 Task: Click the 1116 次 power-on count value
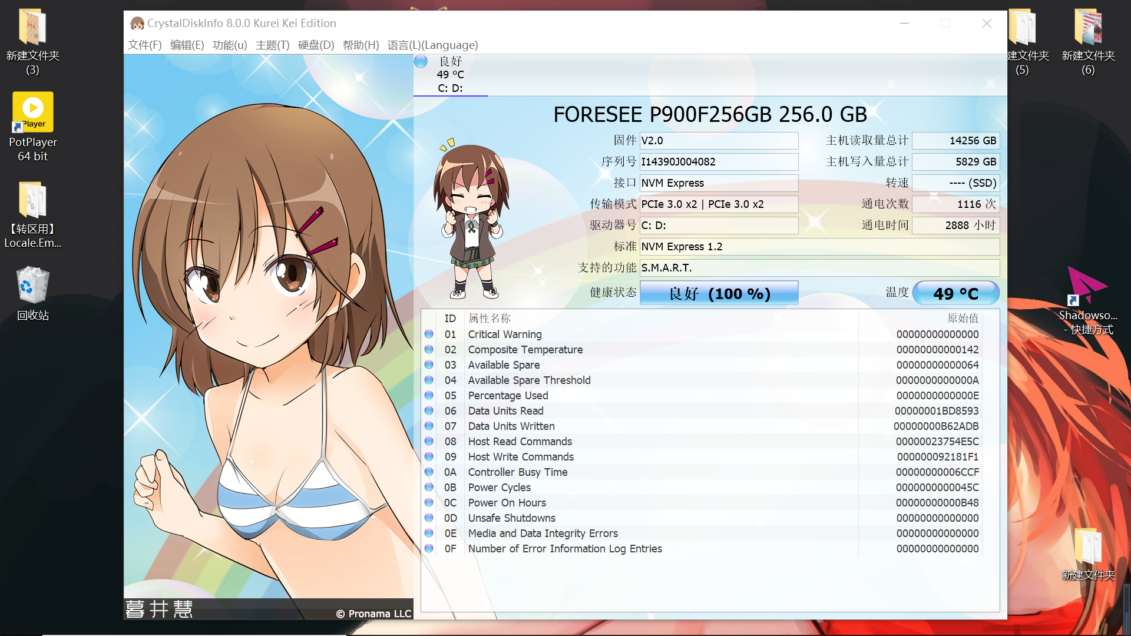(955, 204)
